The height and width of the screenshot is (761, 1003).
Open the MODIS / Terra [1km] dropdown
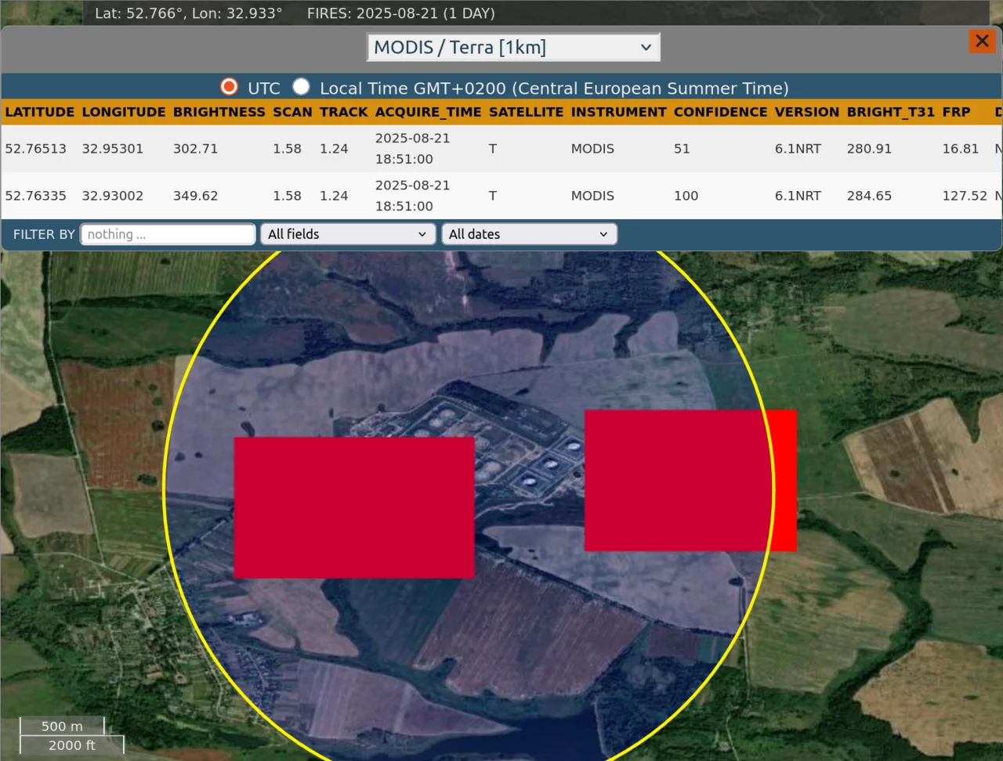pyautogui.click(x=513, y=47)
